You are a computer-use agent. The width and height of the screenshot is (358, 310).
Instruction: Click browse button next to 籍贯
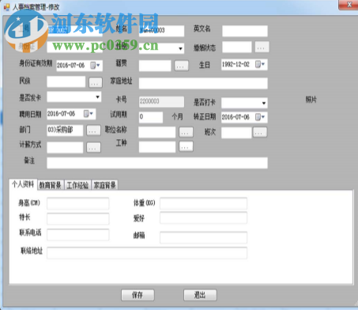pyautogui.click(x=181, y=66)
